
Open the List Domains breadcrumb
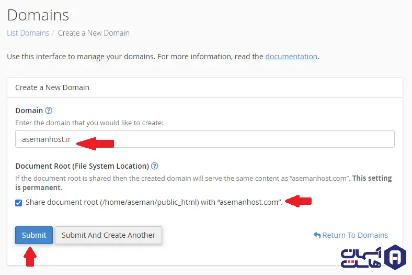28,33
